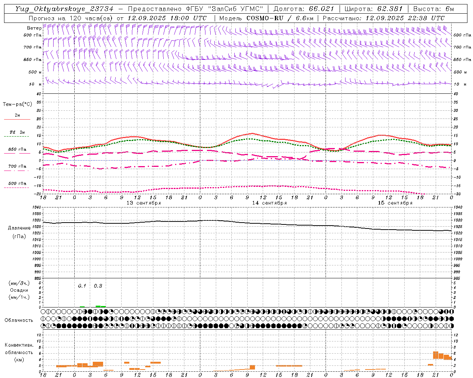Click the 40 value on left temperature axis
Viewport: 473px width, 378px height.
[38, 94]
